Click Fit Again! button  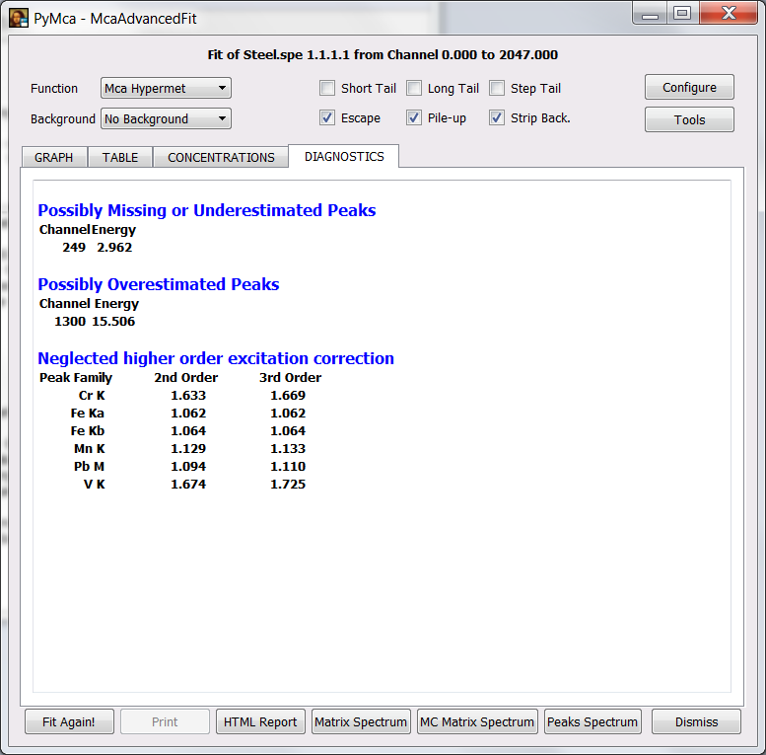(x=69, y=722)
